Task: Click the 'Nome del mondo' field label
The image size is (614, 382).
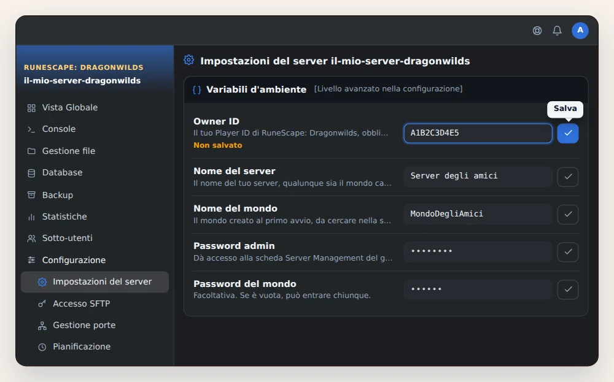Action: tap(235, 208)
